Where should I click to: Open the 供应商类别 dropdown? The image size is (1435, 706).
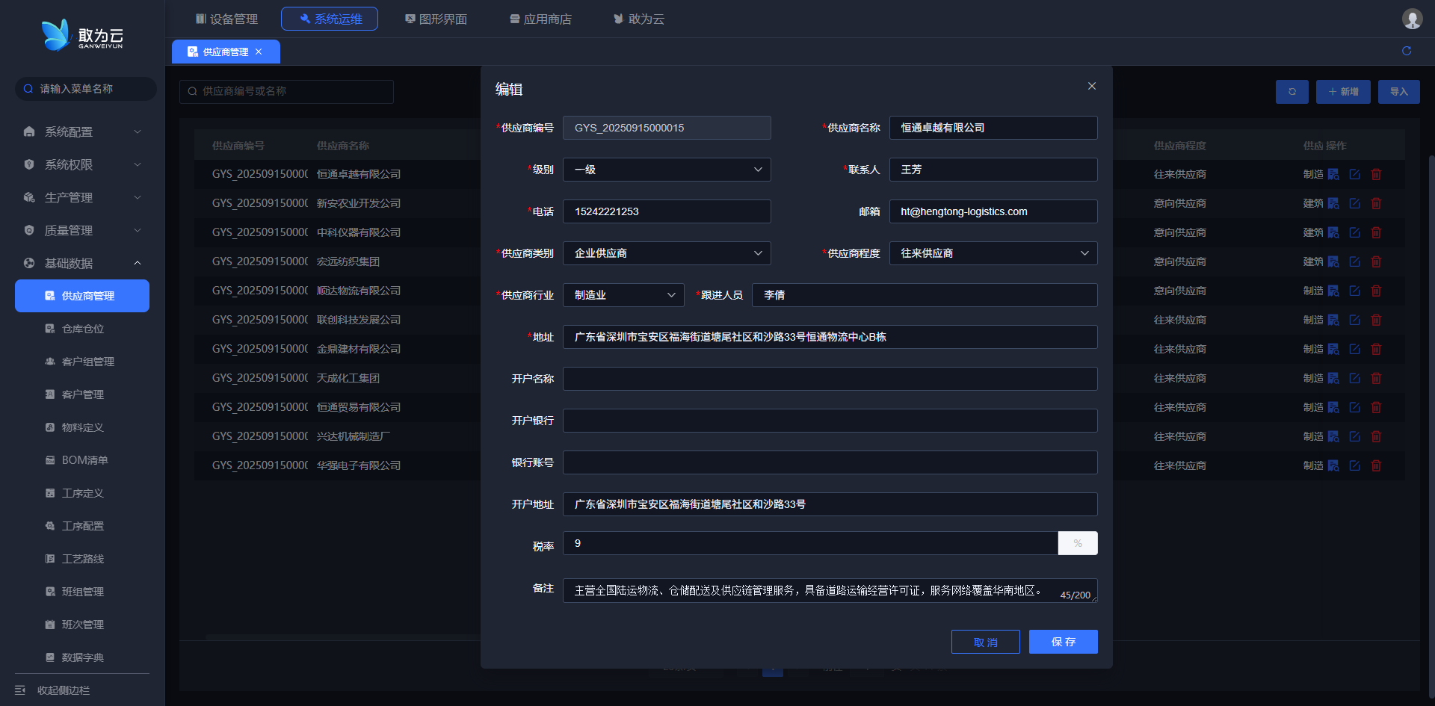click(666, 253)
